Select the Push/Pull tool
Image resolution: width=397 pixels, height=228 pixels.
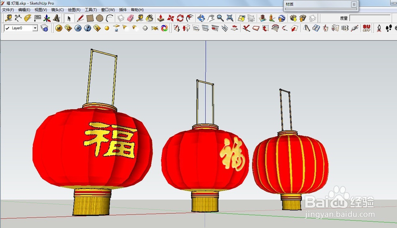[161, 18]
